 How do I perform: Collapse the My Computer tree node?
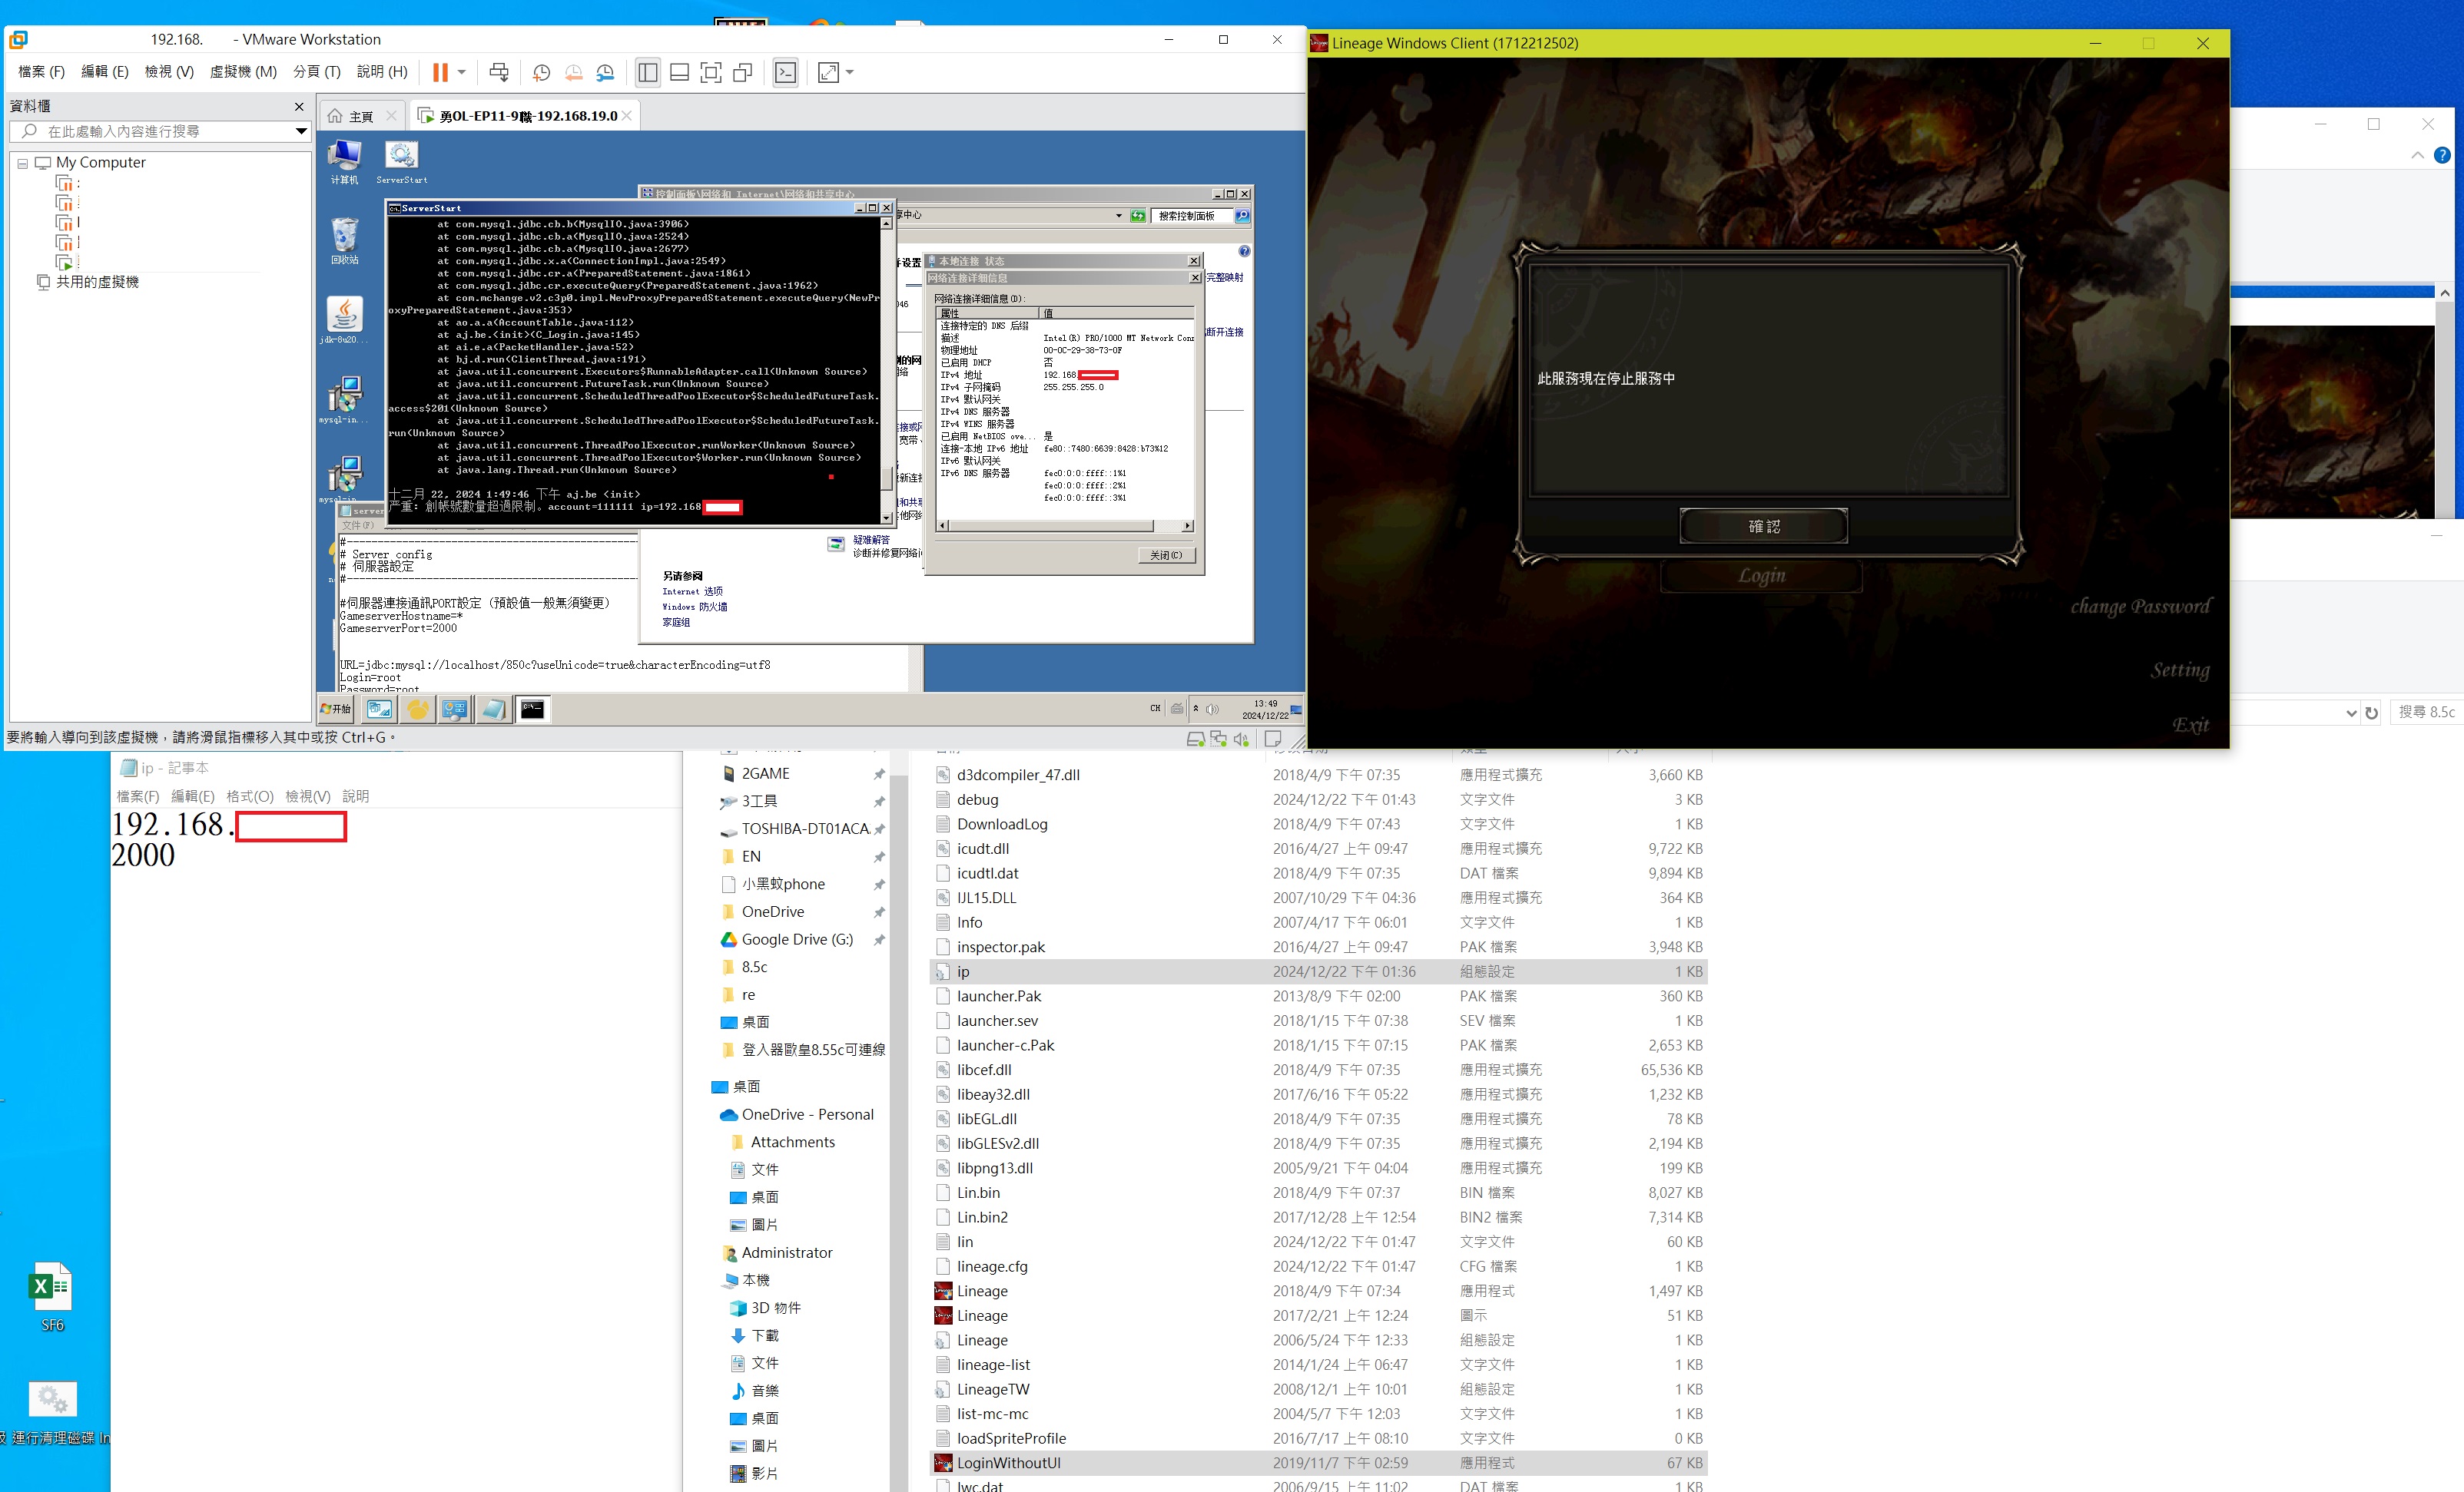pos(22,163)
